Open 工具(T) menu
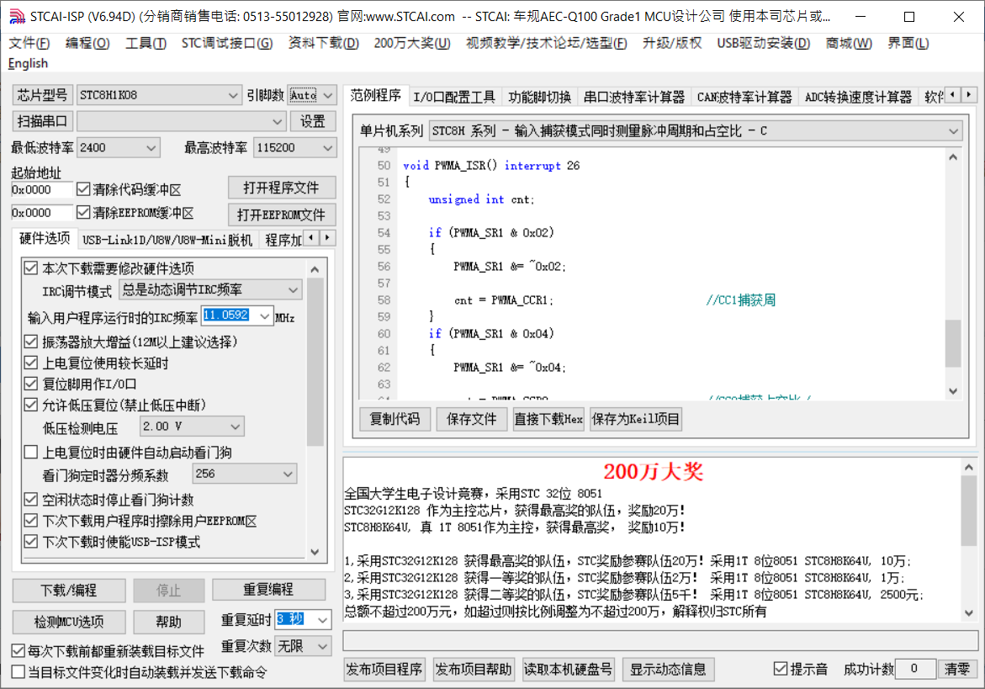Screen dimensions: 985x689 point(146,43)
